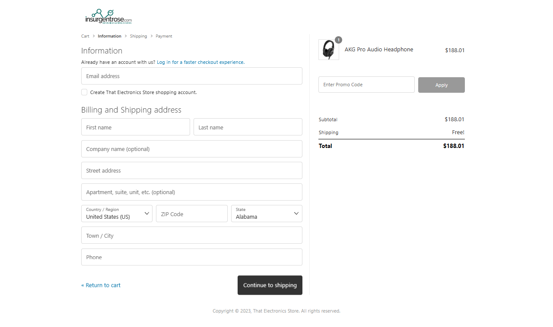
Task: Select the Information breadcrumb step
Action: pos(109,36)
